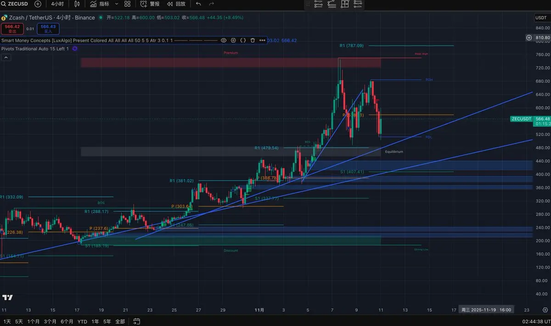View Smart Money Concepts source code braces icon
Viewport: 551px width, 326px height.
pyautogui.click(x=243, y=40)
